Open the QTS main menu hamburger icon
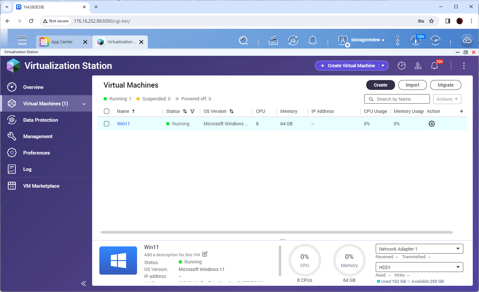This screenshot has height=292, width=479. 22,40
